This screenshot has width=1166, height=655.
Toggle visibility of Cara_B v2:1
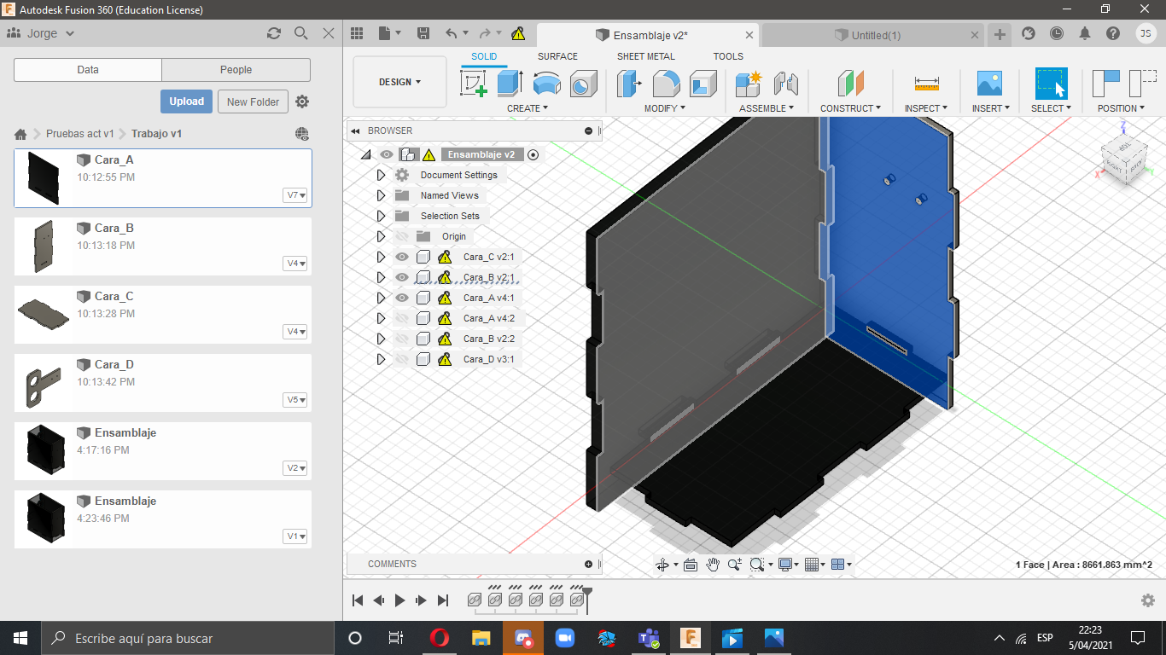(x=402, y=277)
